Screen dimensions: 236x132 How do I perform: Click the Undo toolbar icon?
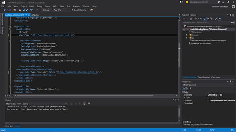click(x=32, y=10)
